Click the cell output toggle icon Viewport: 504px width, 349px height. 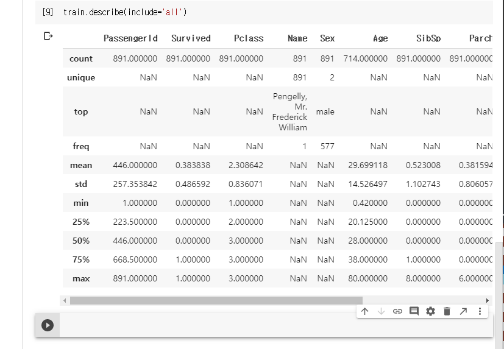pyautogui.click(x=48, y=37)
